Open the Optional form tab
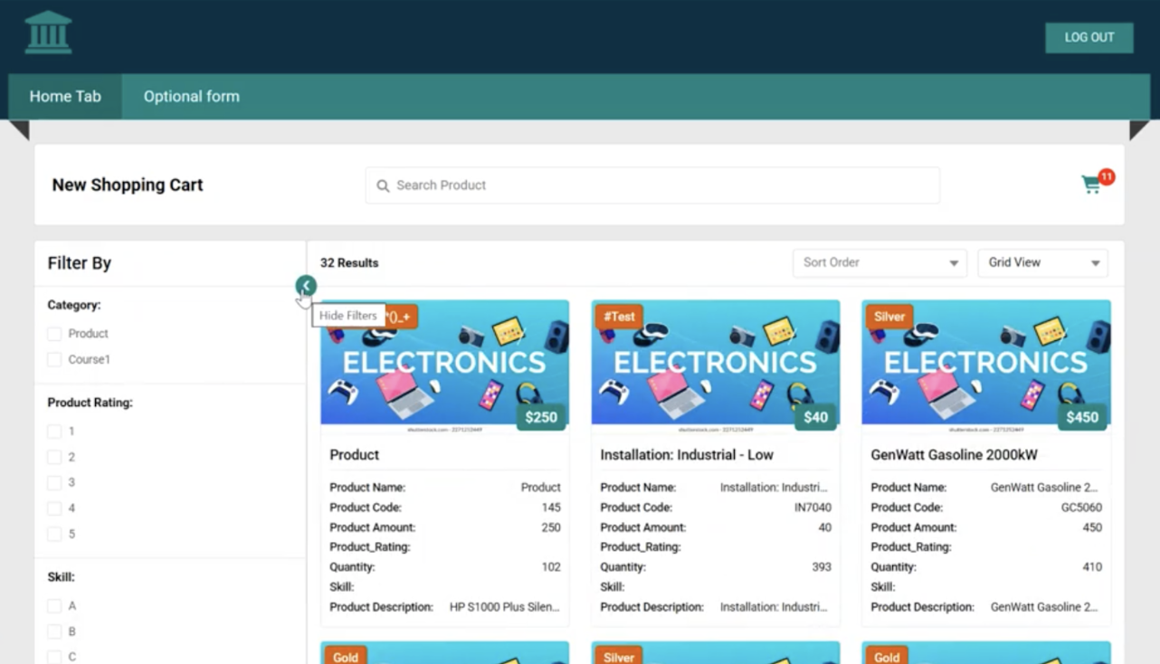Viewport: 1160px width, 664px height. (191, 97)
